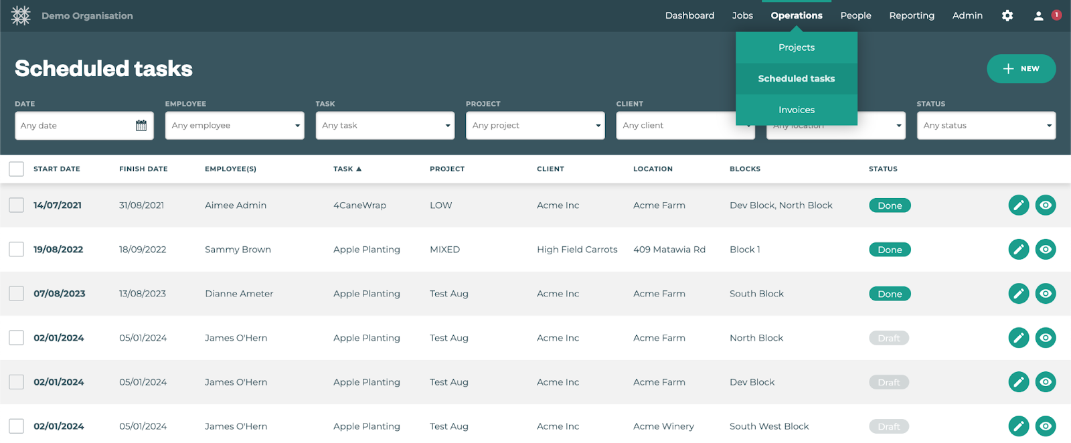Screen dimensions: 1071x443
Task: Choose Invoices from the Operations menu
Action: 796,110
